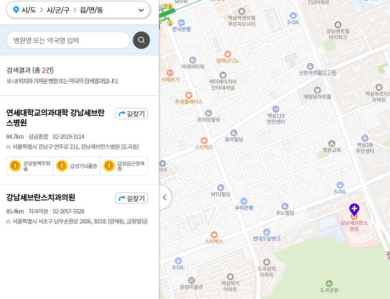Click the 아세아타워 building icon on the map
The height and width of the screenshot is (299, 390).
[193, 60]
